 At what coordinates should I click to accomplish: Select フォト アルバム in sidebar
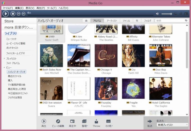[13, 63]
